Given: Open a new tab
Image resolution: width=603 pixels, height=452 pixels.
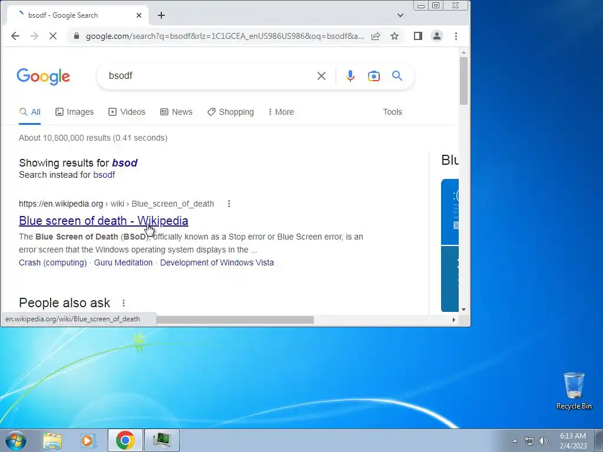Looking at the screenshot, I should (x=161, y=15).
